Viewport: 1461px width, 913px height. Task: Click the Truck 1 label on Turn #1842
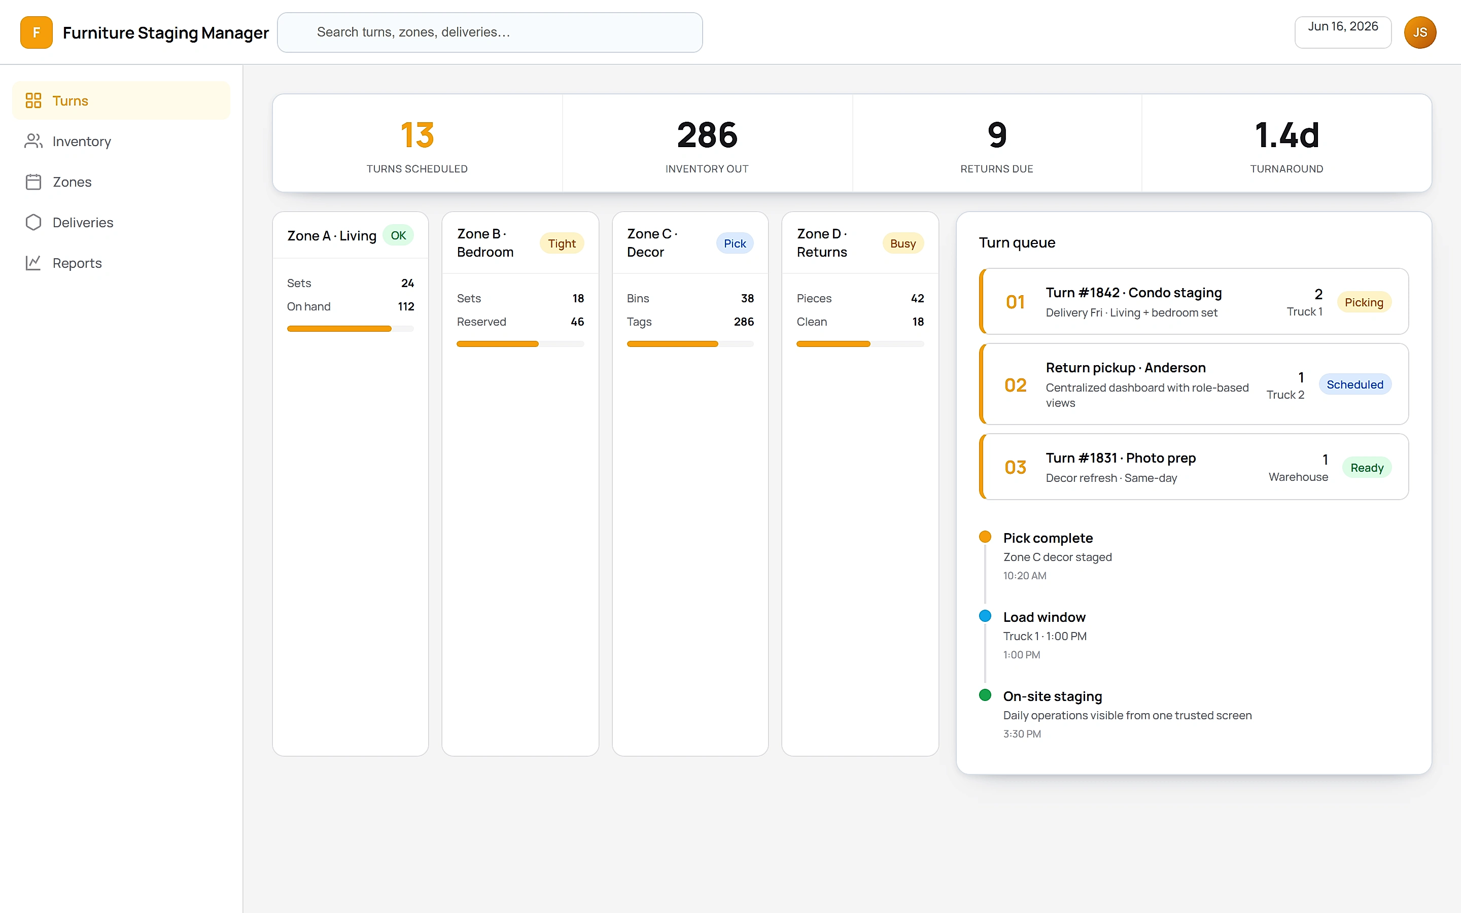click(1304, 311)
